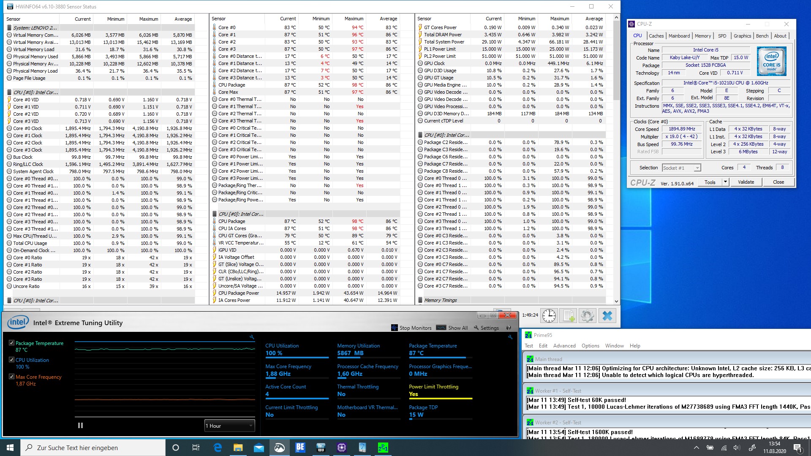Click the start logging sheet icon

(569, 316)
